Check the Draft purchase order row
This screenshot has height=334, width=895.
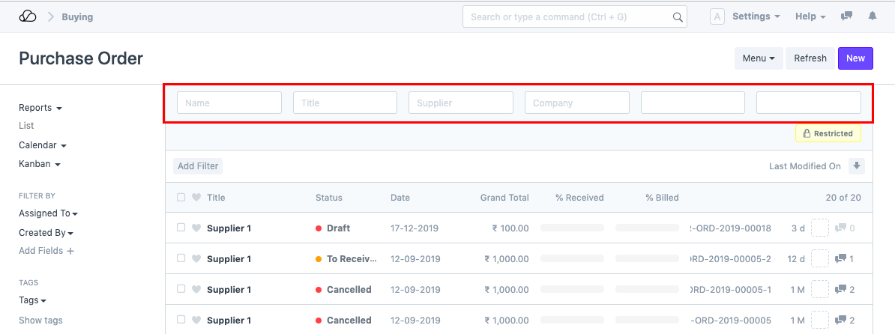point(181,228)
